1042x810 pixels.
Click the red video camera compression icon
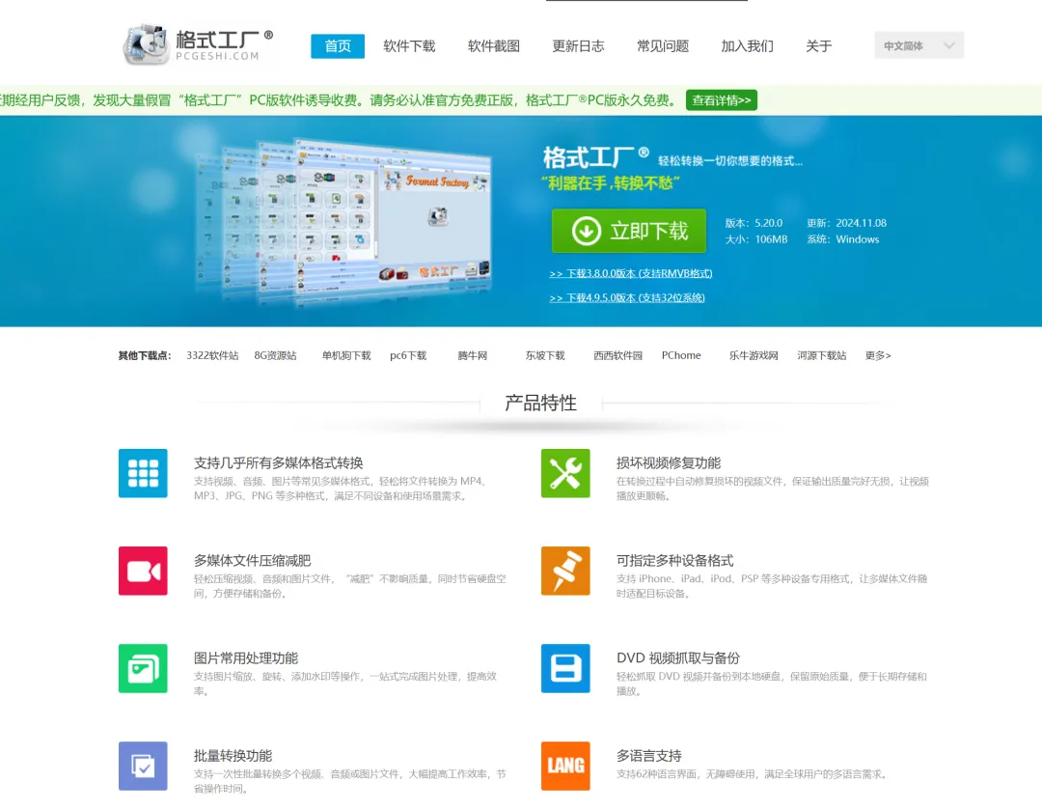(x=143, y=571)
